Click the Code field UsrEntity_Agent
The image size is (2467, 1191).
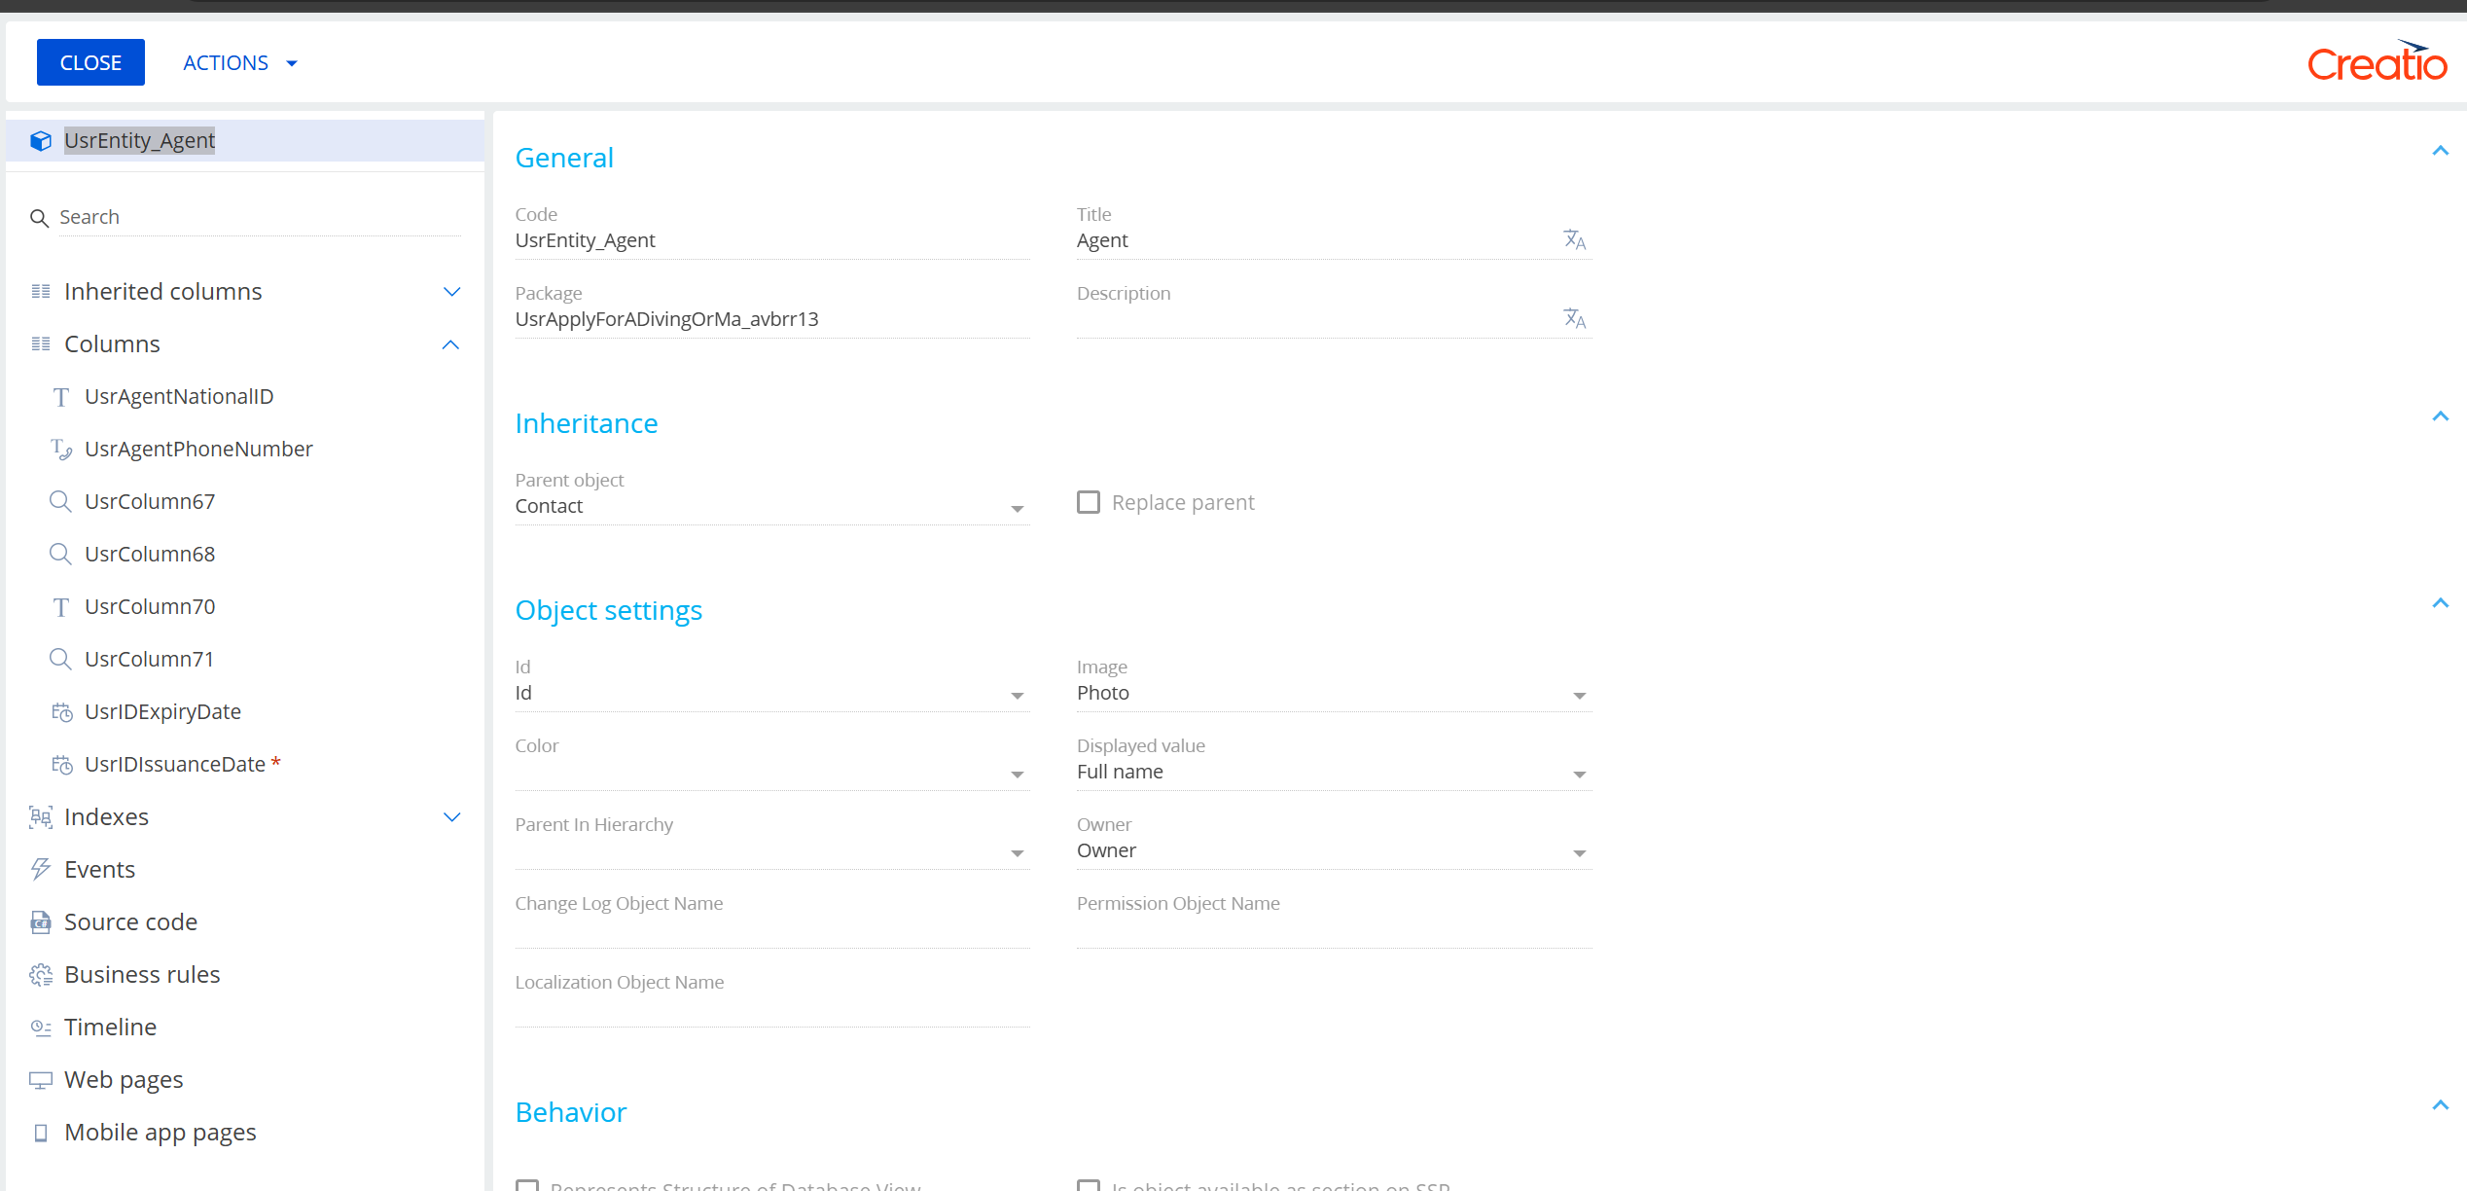[772, 241]
